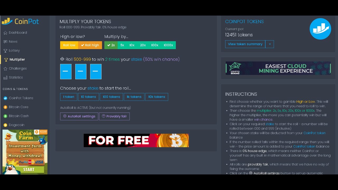
Task: Expand the View token summary dropdown arrow
Action: (x=270, y=44)
